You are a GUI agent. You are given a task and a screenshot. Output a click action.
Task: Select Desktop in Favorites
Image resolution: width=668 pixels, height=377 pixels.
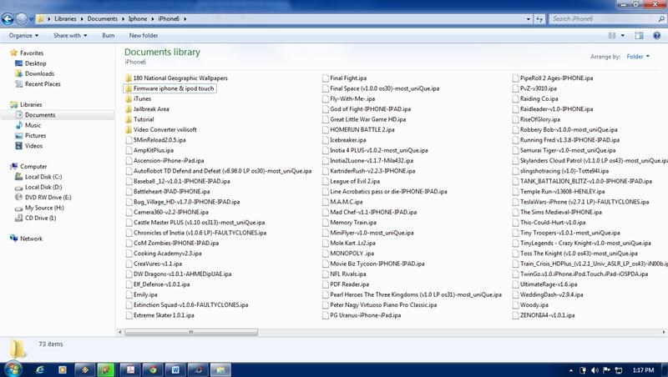coord(35,63)
